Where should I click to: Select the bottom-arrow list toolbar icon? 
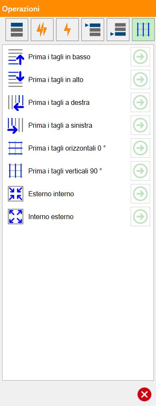118,30
